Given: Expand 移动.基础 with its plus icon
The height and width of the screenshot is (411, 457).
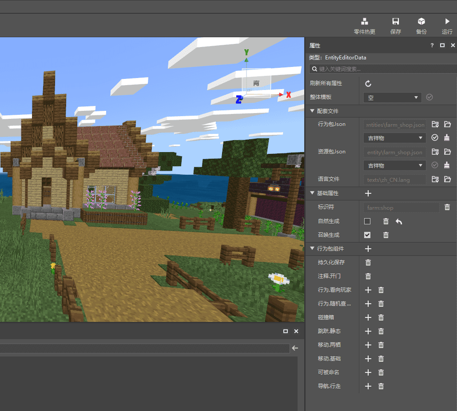Looking at the screenshot, I should [x=368, y=359].
